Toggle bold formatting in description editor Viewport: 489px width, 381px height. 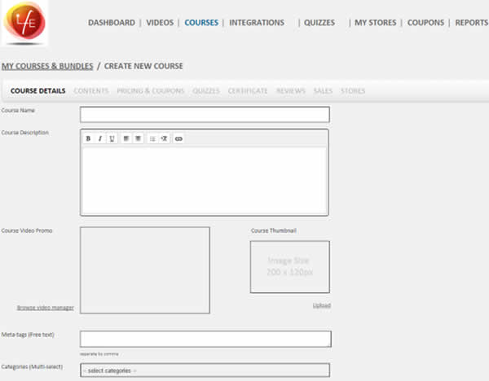click(x=88, y=138)
